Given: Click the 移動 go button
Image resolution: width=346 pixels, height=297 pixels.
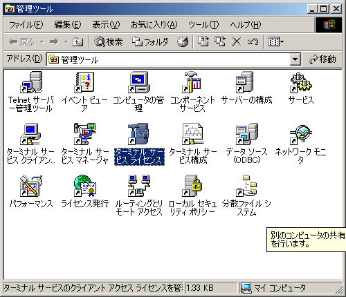Looking at the screenshot, I should tap(322, 59).
